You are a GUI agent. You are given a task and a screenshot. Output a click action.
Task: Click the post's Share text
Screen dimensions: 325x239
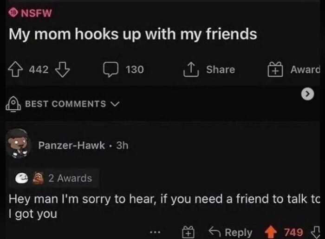[221, 69]
